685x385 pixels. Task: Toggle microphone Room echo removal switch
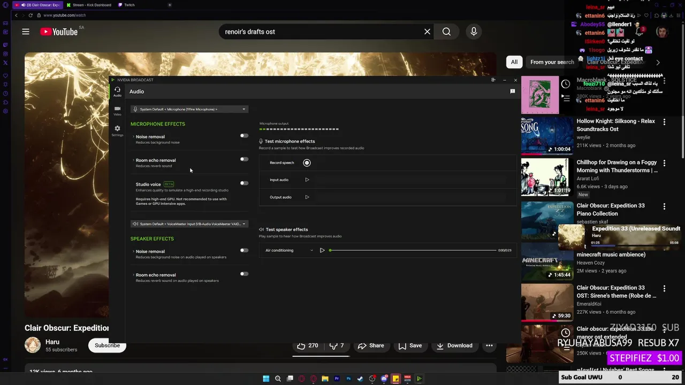(x=244, y=159)
